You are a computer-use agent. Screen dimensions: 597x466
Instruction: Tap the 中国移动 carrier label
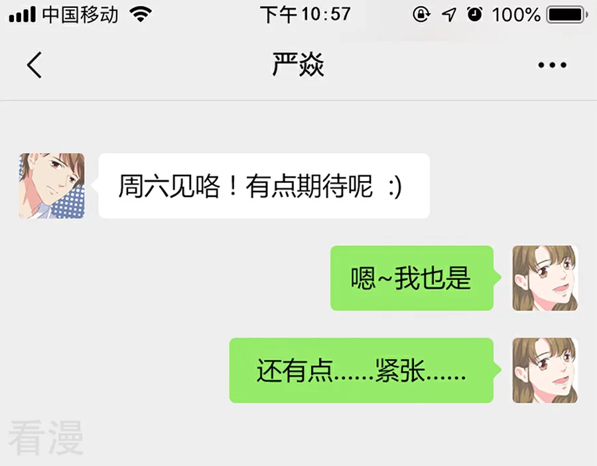(80, 15)
